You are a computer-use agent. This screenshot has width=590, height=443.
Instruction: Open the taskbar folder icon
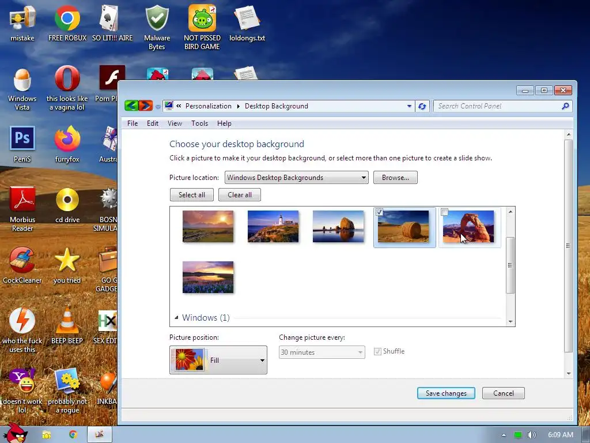point(46,435)
